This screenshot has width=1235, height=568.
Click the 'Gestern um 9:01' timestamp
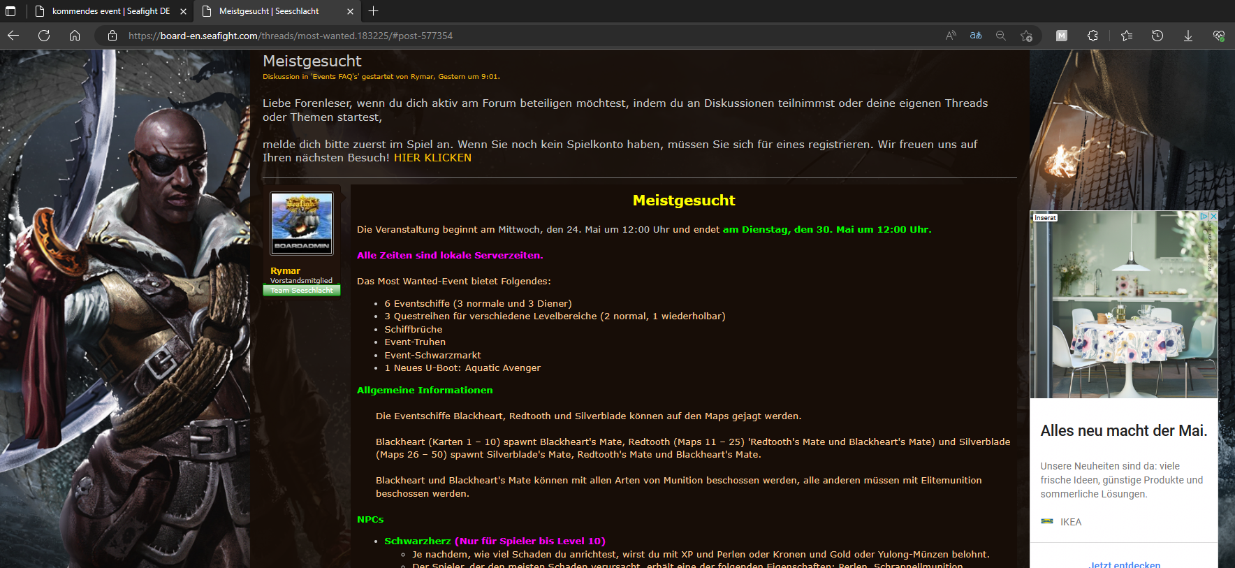tap(468, 77)
